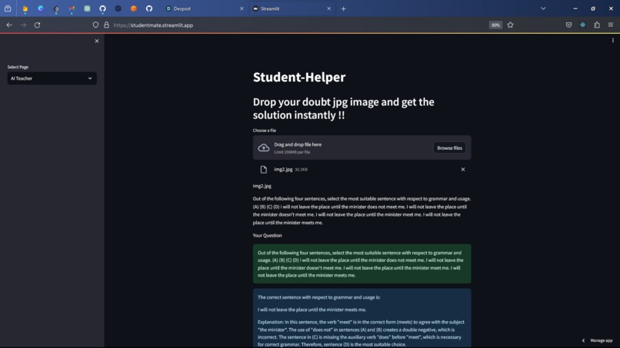This screenshot has width=620, height=348.
Task: Open the Firefox View icon in tab bar
Action: 8,8
